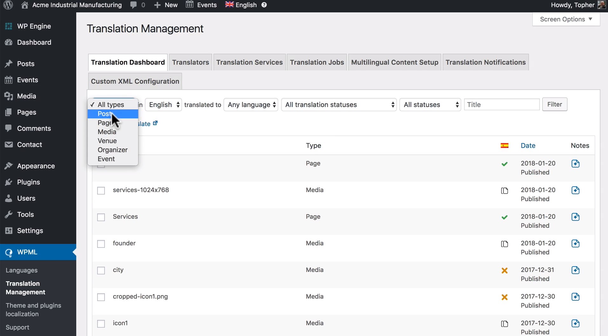Tick the checkbox next to founder

click(101, 244)
